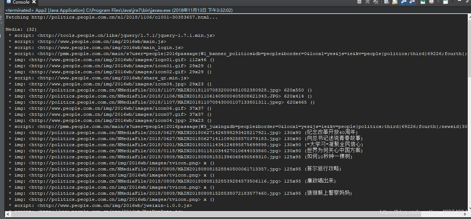Viewport: 471px width, 219px height.
Task: Remove the terminated App2 launch
Action: (367, 3)
